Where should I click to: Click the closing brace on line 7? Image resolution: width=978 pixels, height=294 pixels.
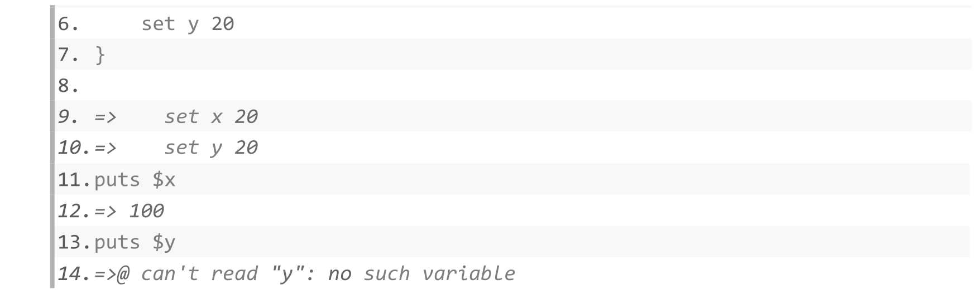pos(100,55)
